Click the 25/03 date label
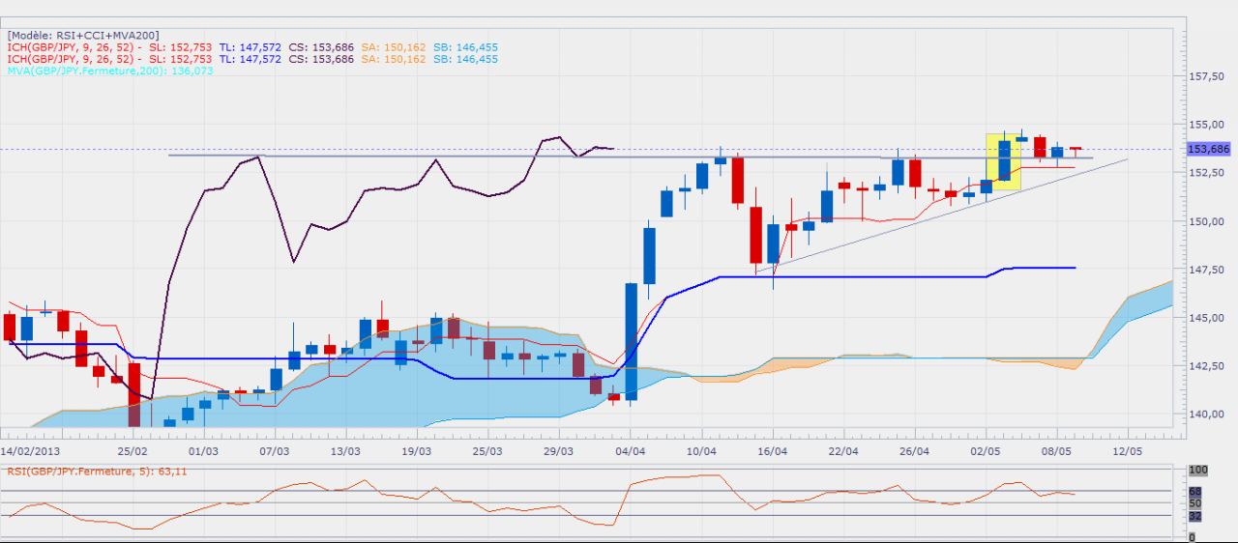 [487, 450]
